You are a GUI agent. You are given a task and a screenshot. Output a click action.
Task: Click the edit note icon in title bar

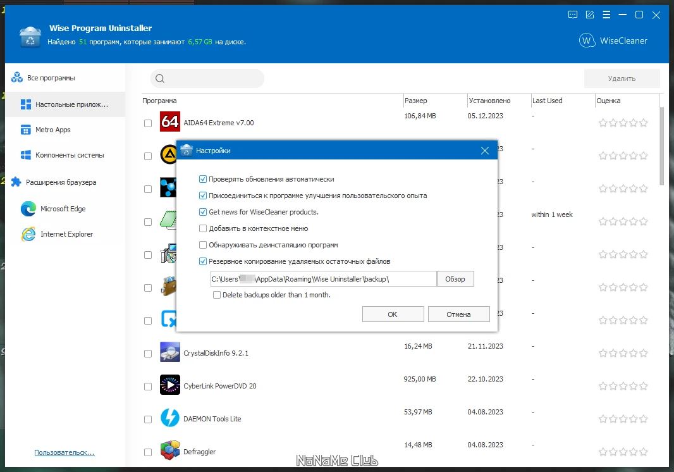[x=590, y=15]
